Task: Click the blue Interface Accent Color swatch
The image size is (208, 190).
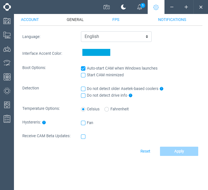Action: pos(96,52)
